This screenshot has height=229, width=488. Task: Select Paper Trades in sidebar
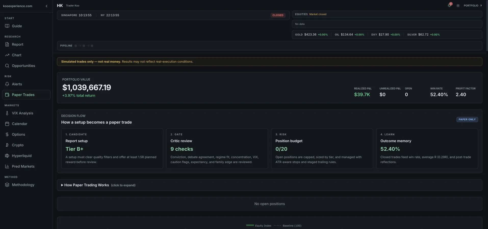[x=26, y=95]
